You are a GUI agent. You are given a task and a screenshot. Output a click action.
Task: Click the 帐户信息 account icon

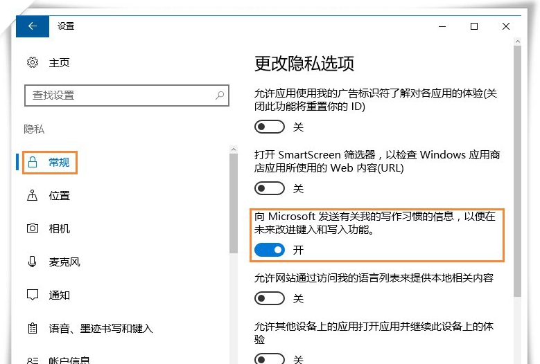[x=33, y=361]
